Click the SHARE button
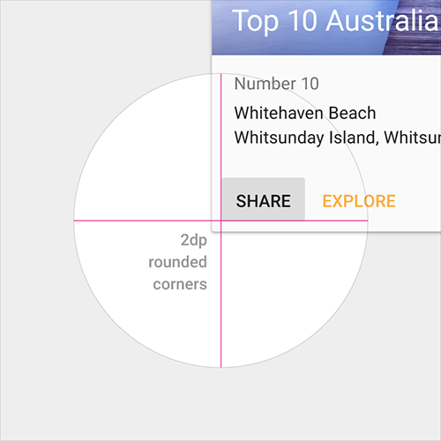The width and height of the screenshot is (441, 441). pos(264,199)
